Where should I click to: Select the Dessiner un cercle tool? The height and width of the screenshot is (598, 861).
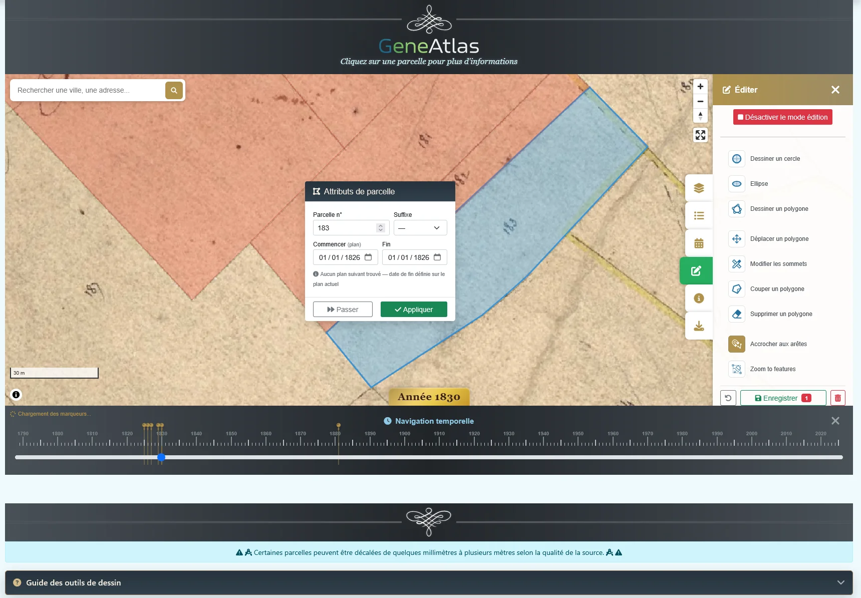(x=737, y=159)
